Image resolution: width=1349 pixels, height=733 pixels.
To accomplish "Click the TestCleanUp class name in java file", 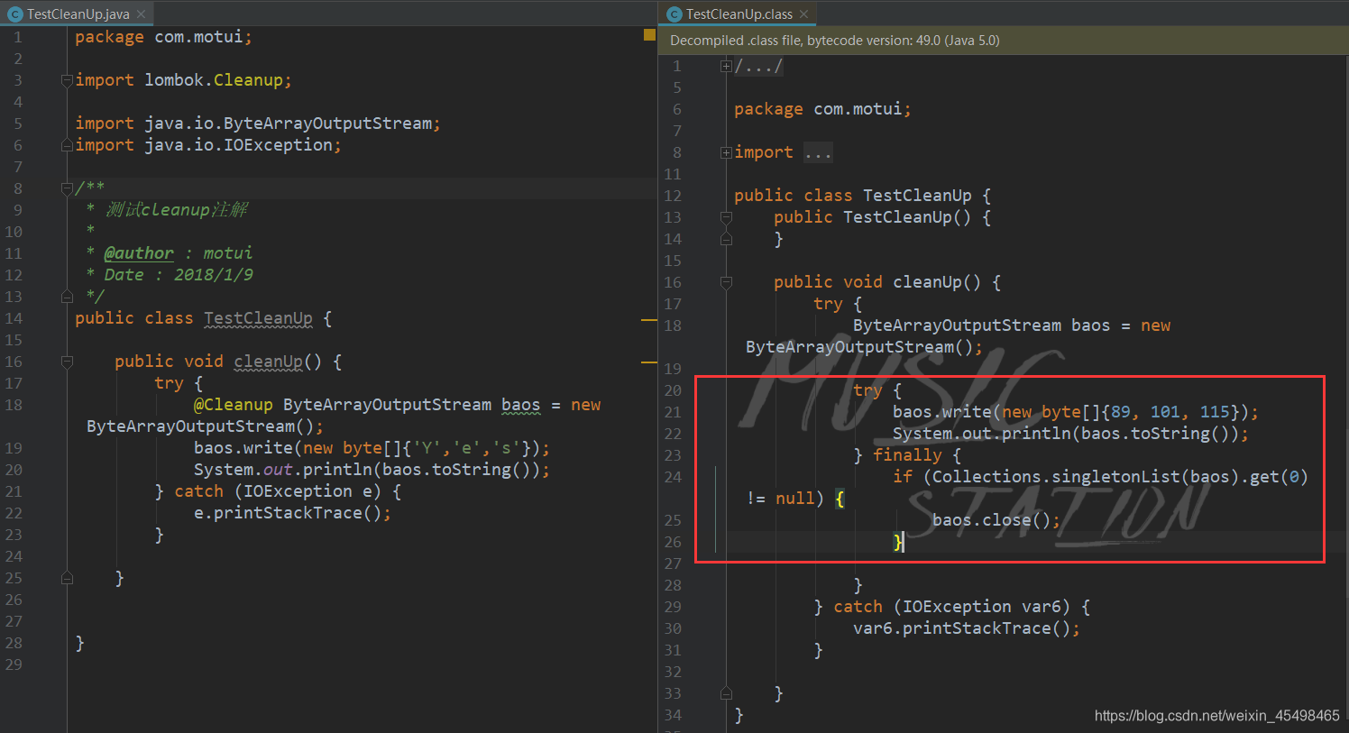I will (258, 318).
